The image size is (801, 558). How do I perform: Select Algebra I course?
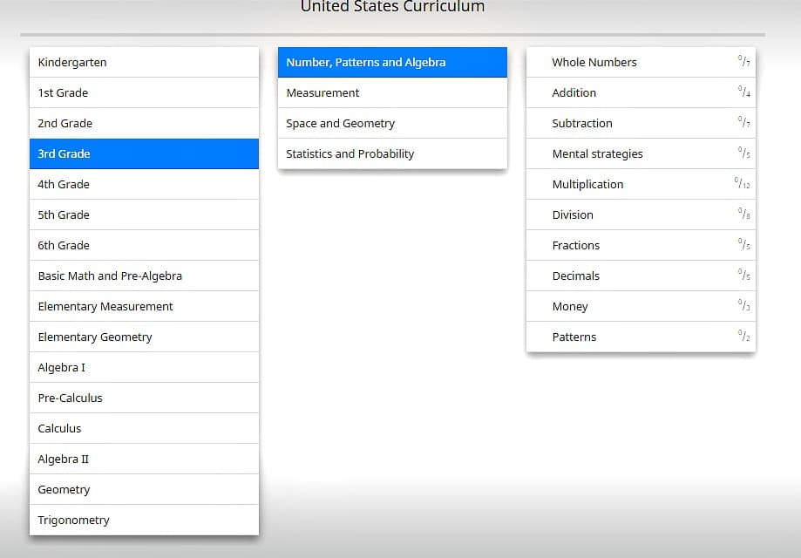pos(144,367)
